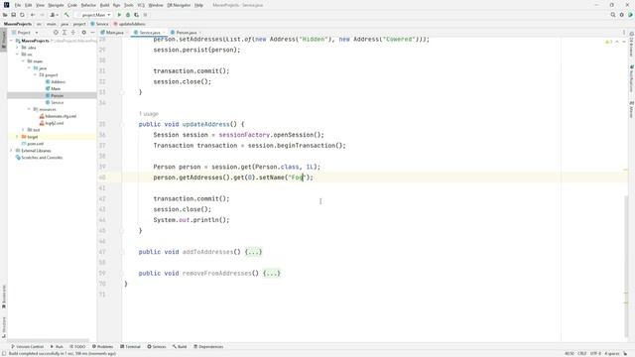This screenshot has height=357, width=635.
Task: Open the Refactor menu
Action: (88, 5)
